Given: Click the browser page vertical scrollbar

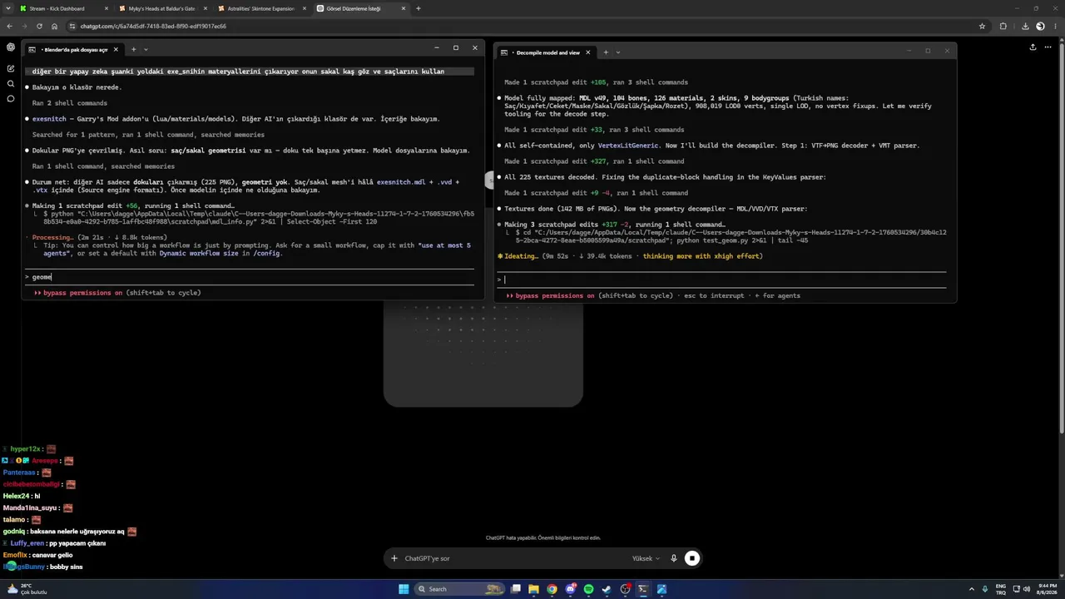Looking at the screenshot, I should (x=1060, y=237).
